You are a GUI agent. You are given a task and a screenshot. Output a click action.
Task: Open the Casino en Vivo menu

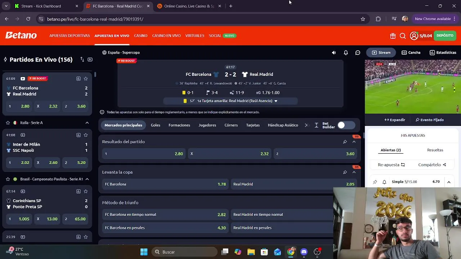pyautogui.click(x=166, y=36)
